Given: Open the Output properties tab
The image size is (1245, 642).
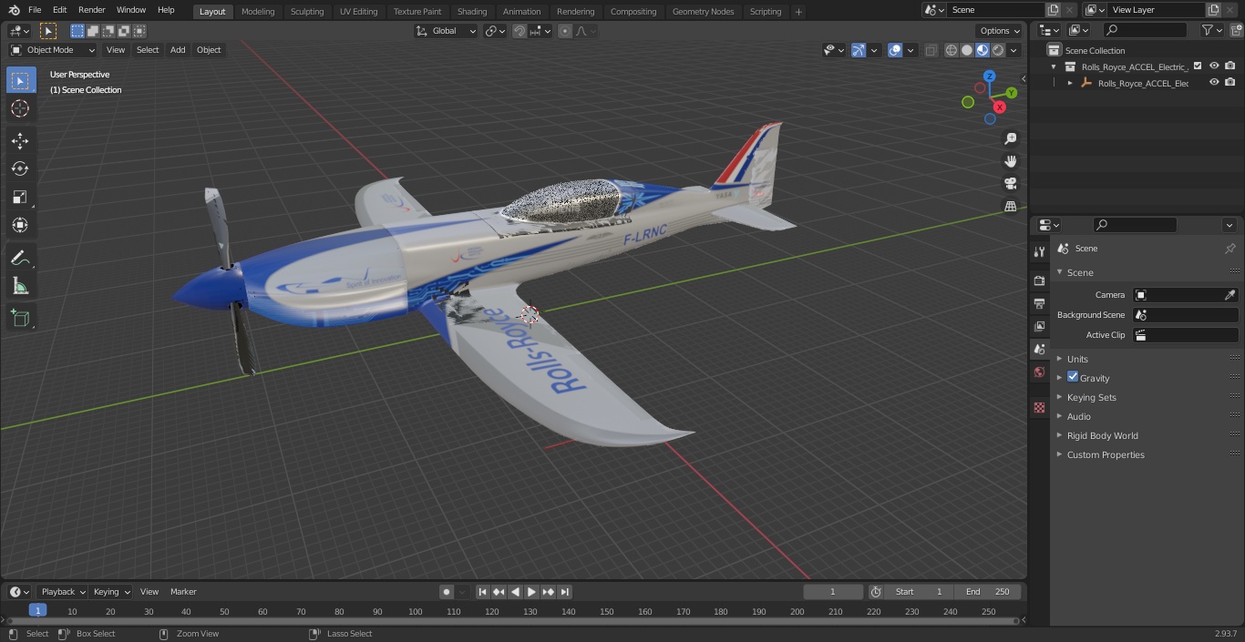Looking at the screenshot, I should (1039, 303).
